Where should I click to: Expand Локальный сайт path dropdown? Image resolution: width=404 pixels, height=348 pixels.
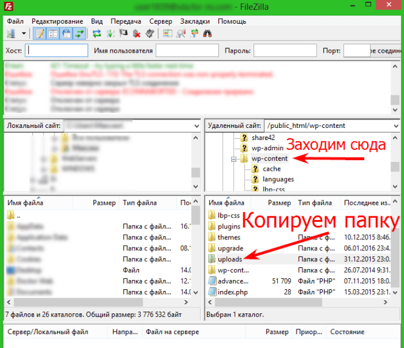197,126
